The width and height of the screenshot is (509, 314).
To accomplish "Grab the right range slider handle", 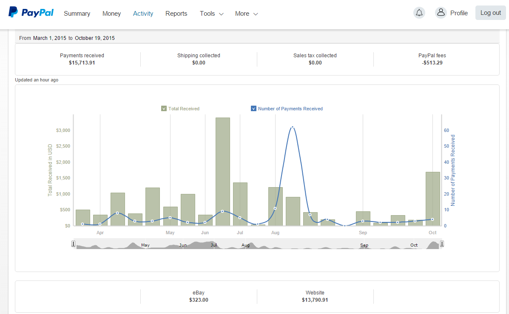I will click(x=442, y=244).
